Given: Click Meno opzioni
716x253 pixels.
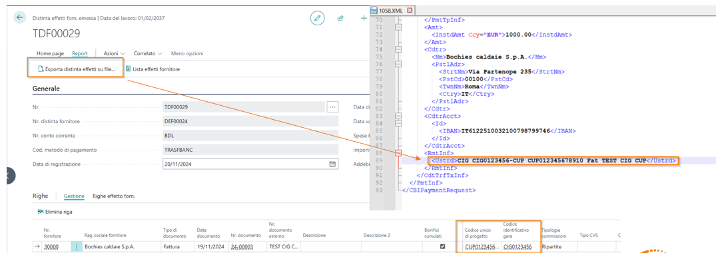Looking at the screenshot, I should pos(187,53).
